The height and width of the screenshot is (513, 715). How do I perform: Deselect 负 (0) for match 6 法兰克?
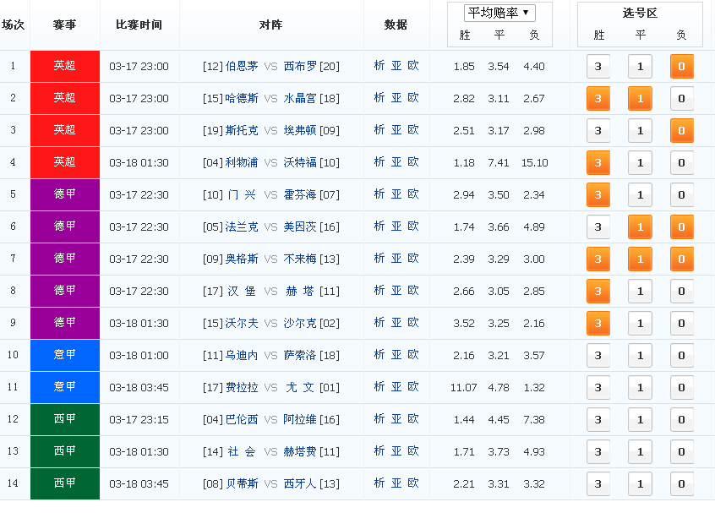point(682,227)
